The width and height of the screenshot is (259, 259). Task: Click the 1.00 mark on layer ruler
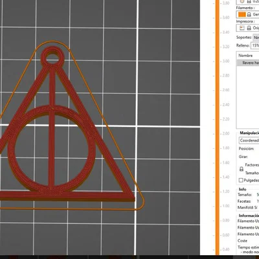pyautogui.click(x=225, y=206)
